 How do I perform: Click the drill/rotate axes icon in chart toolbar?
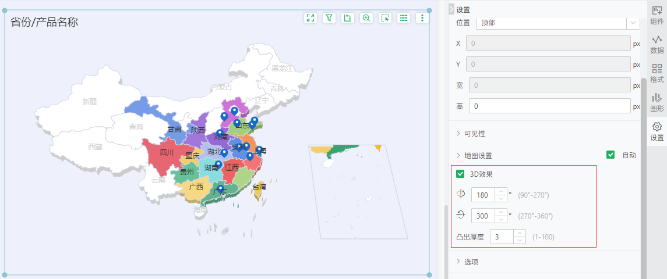[348, 18]
